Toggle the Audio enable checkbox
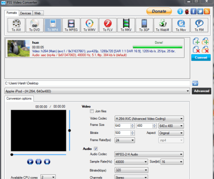214x179 pixels. [96, 149]
